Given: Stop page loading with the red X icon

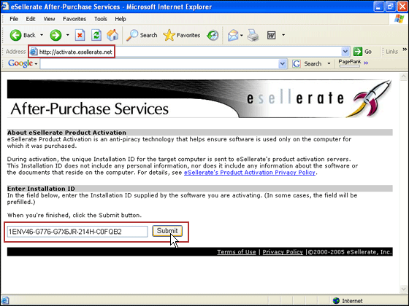Looking at the screenshot, I should [80, 35].
